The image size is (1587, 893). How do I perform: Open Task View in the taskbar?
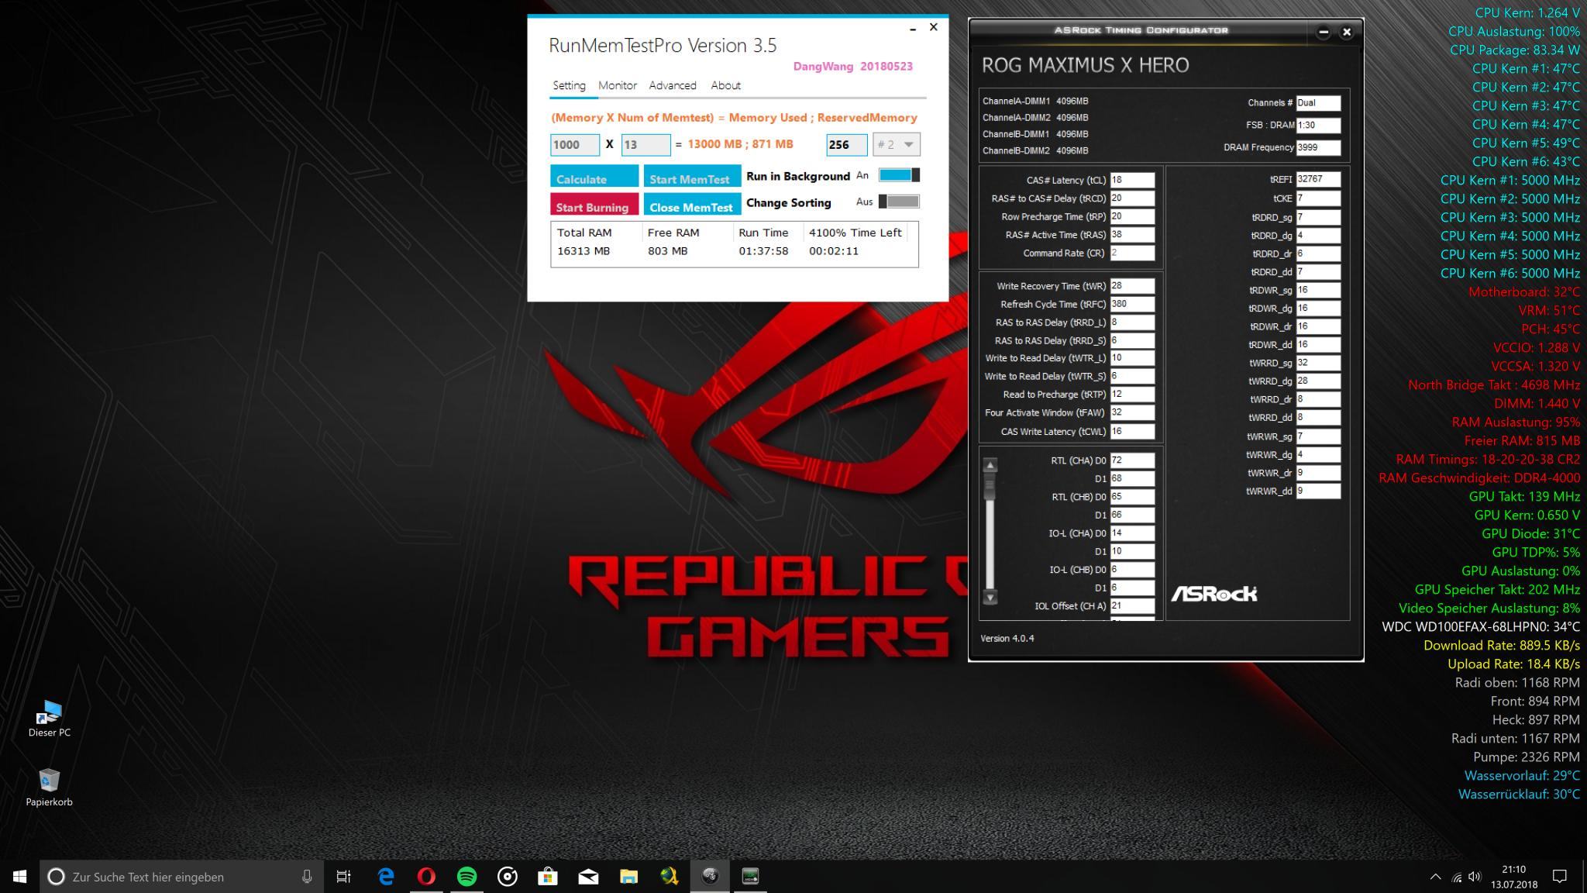point(343,877)
